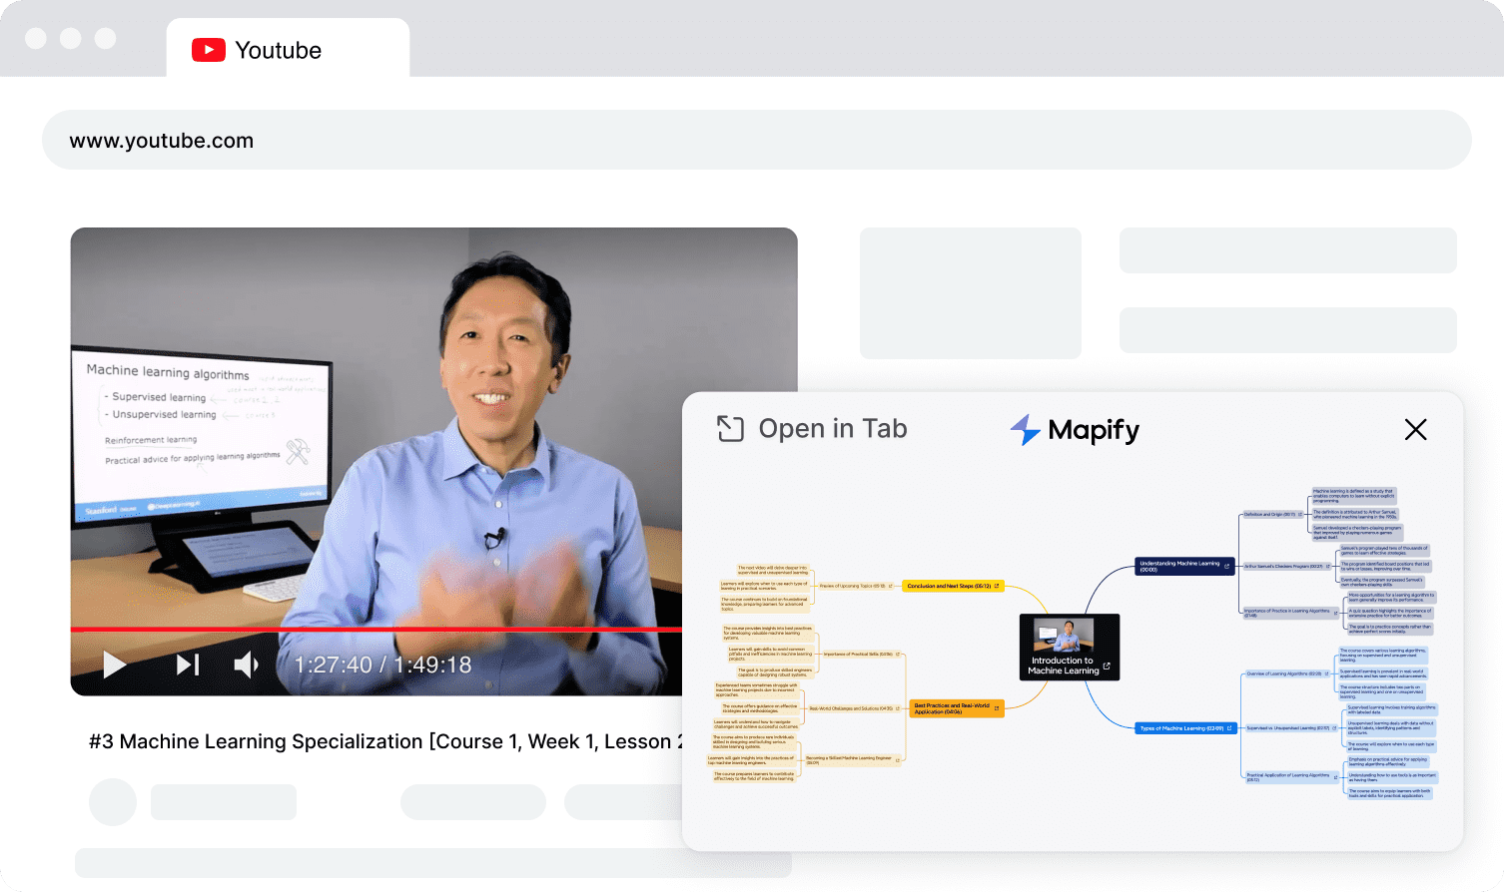Open the link icon on the Introduction to Machine Learning node
1504x892 pixels.
[1107, 666]
